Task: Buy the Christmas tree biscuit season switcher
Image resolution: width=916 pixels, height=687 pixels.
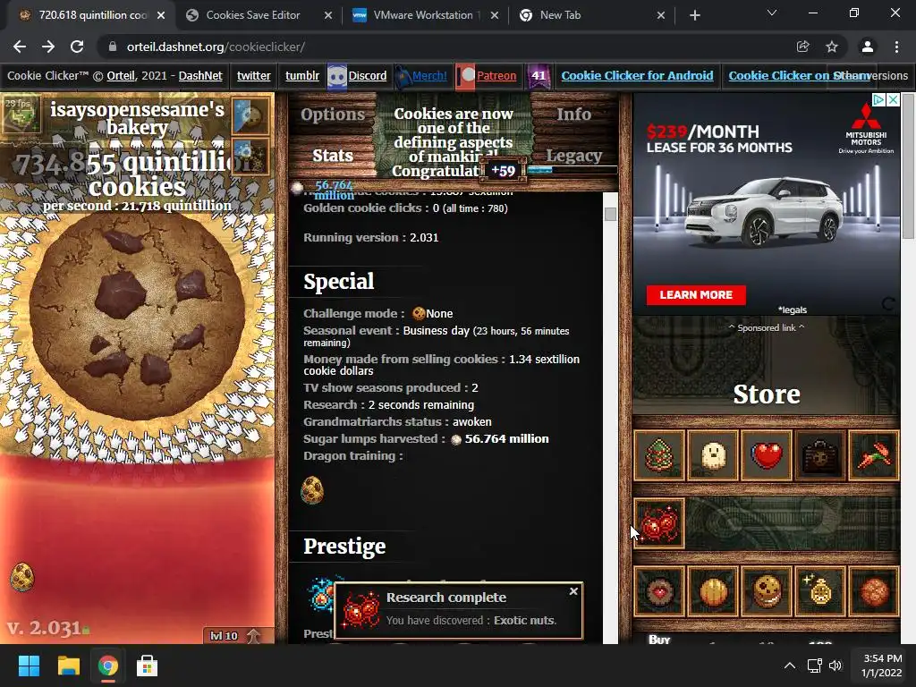Action: (659, 455)
